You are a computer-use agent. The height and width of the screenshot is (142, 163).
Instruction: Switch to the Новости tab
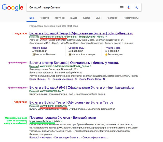tap(44, 18)
